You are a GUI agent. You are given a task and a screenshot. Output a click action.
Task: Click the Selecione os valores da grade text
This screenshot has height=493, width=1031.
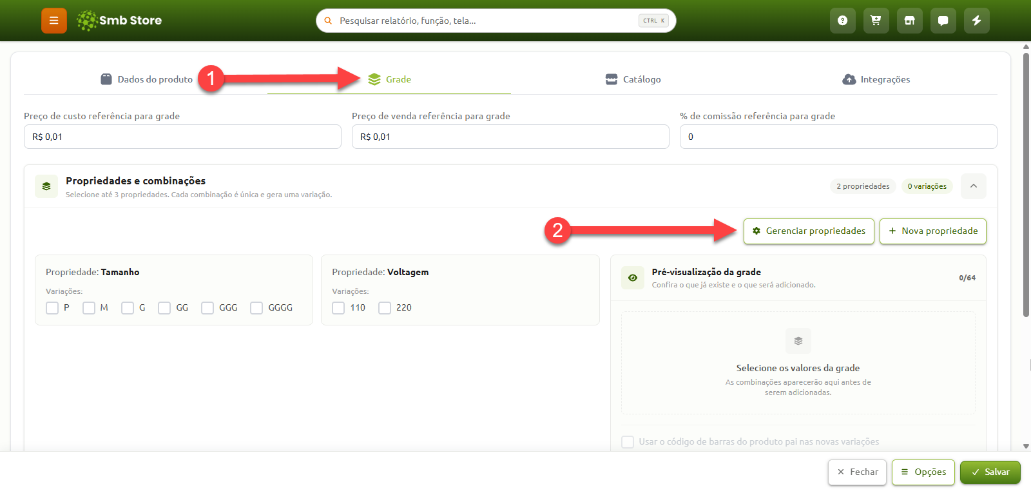coord(798,368)
